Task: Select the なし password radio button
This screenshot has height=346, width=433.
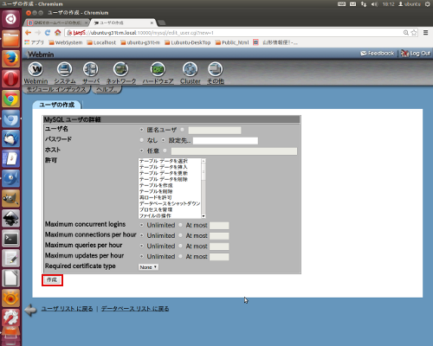Action: [141, 140]
